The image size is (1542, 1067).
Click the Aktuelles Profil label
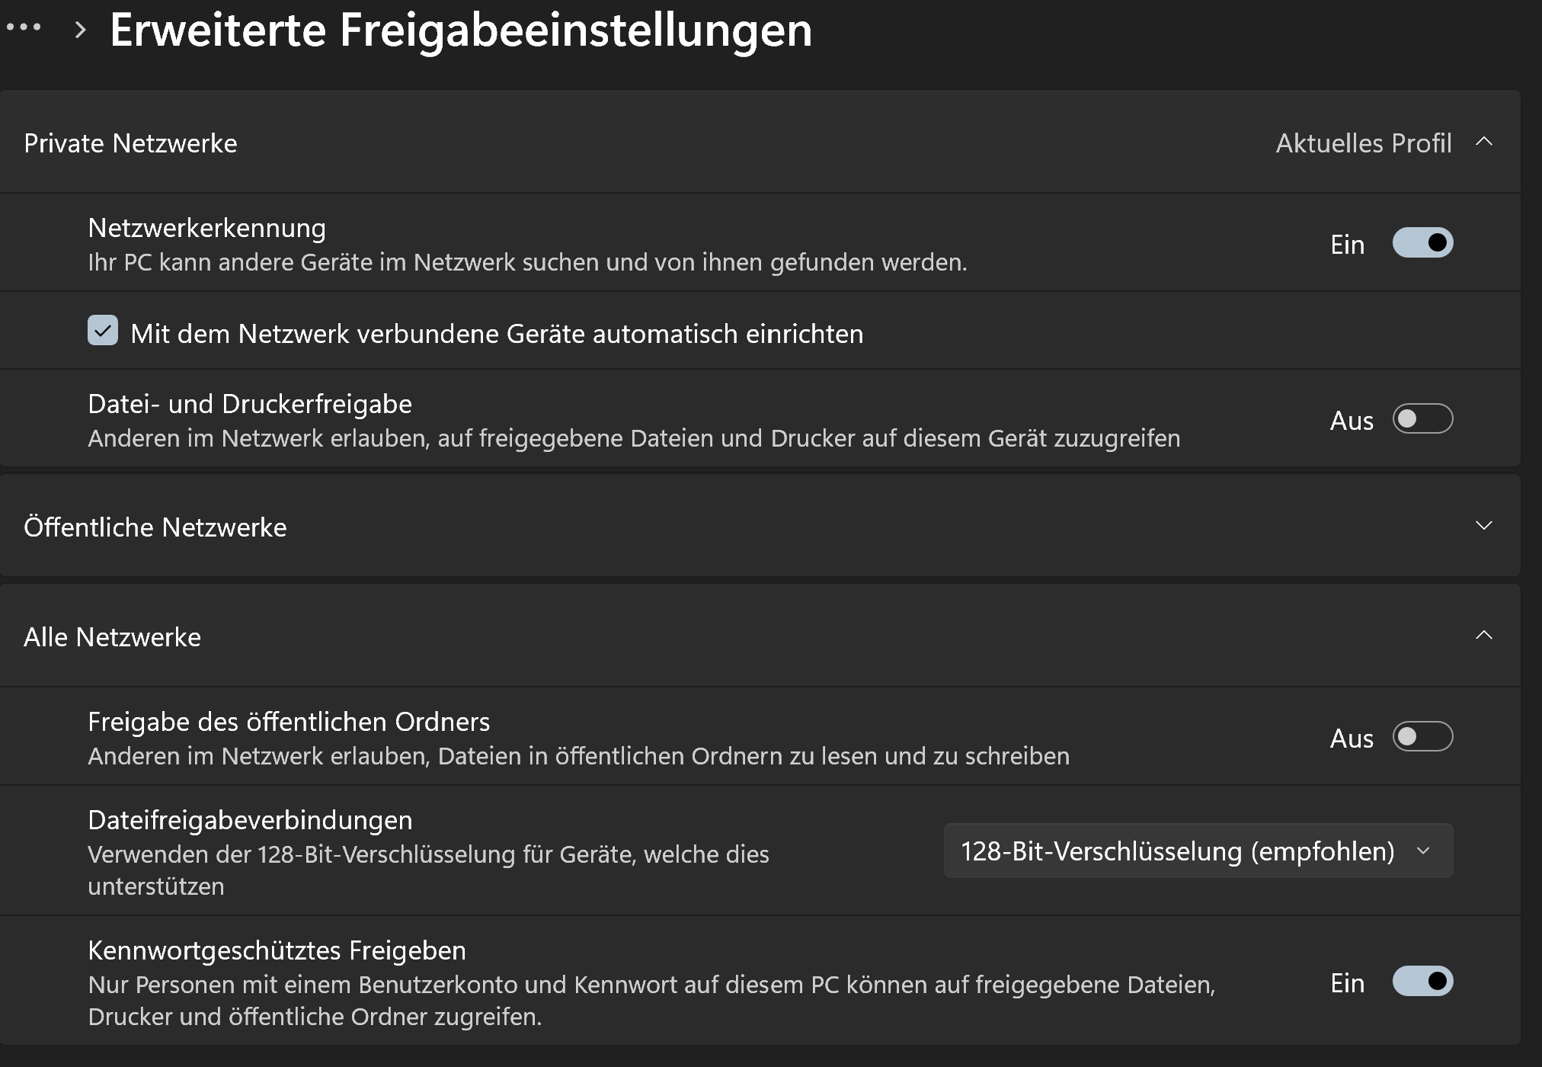point(1363,143)
